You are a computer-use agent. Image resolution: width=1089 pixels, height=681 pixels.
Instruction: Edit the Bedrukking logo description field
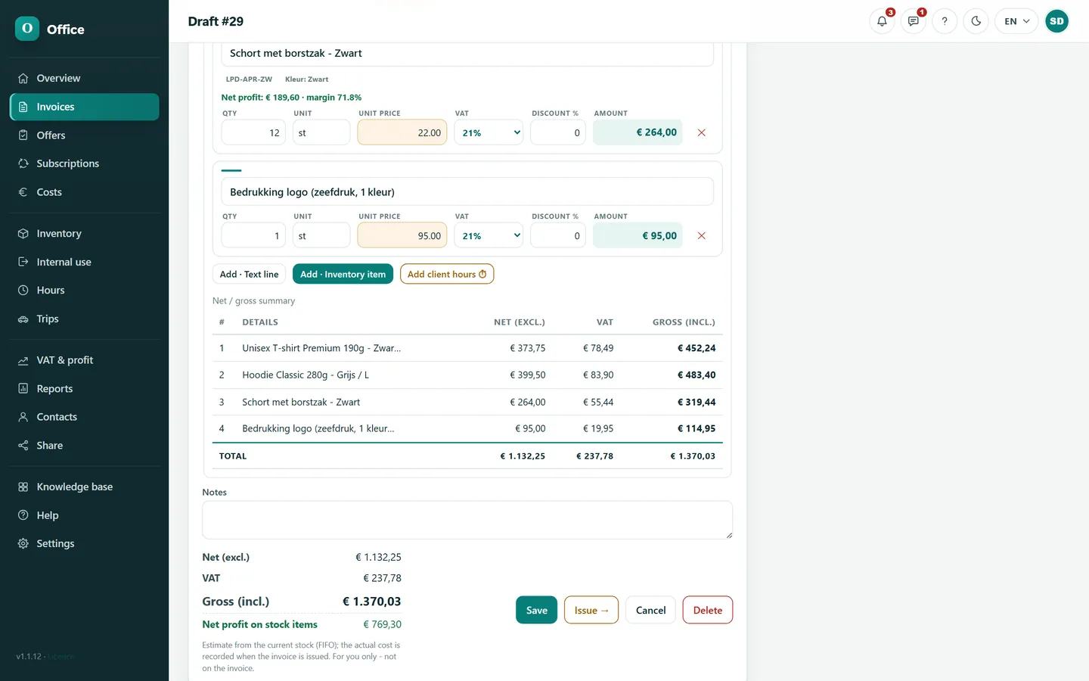pyautogui.click(x=467, y=191)
